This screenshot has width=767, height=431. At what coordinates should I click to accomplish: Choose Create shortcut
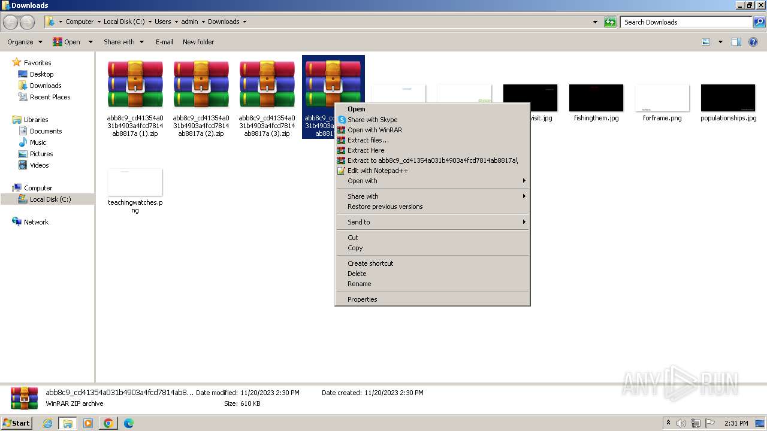pyautogui.click(x=433, y=263)
